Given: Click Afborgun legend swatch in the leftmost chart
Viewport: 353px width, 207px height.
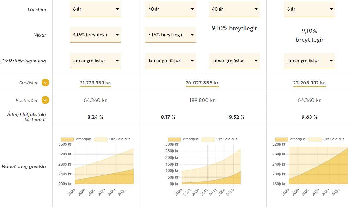Looking at the screenshot, I should pos(67,139).
